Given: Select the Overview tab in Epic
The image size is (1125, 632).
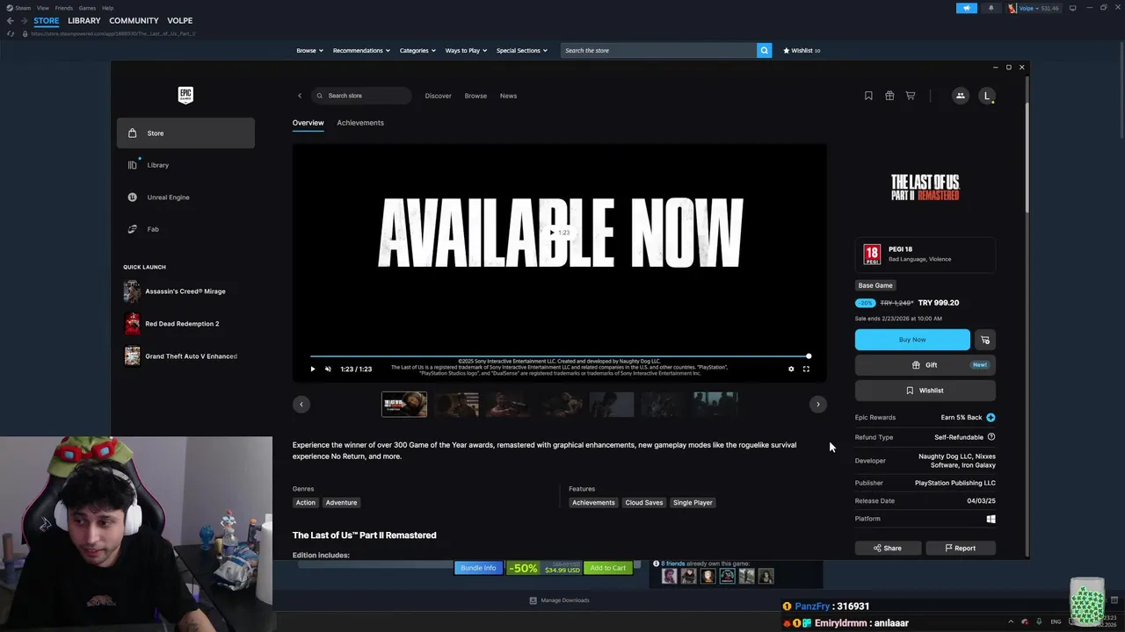Looking at the screenshot, I should pyautogui.click(x=308, y=123).
